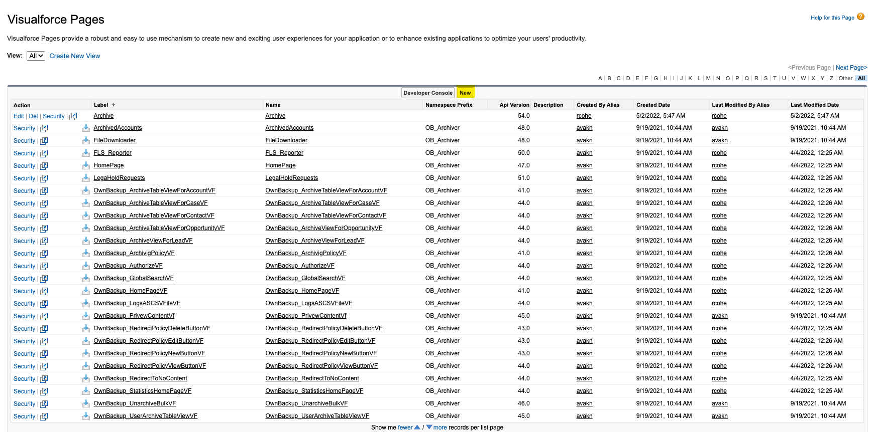Screen dimensions: 871x432
Task: Open preview icon in FLS_Reporter row
Action: coord(44,153)
